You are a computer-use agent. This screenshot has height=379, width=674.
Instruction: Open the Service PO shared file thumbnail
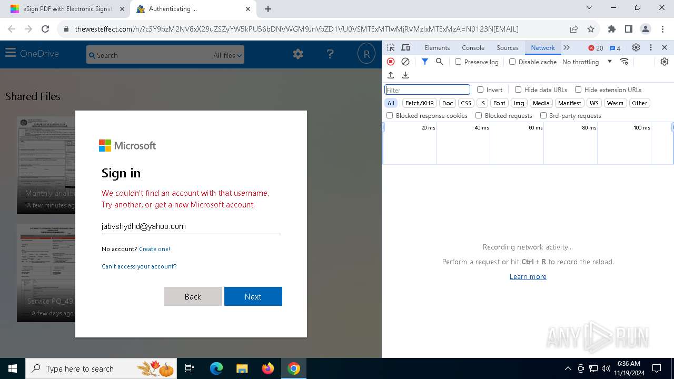pos(46,273)
